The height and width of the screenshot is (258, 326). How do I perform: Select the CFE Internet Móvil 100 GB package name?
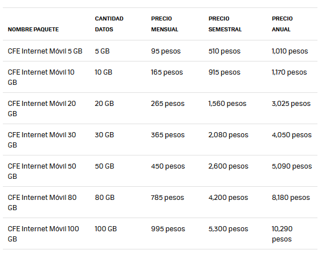pyautogui.click(x=43, y=234)
